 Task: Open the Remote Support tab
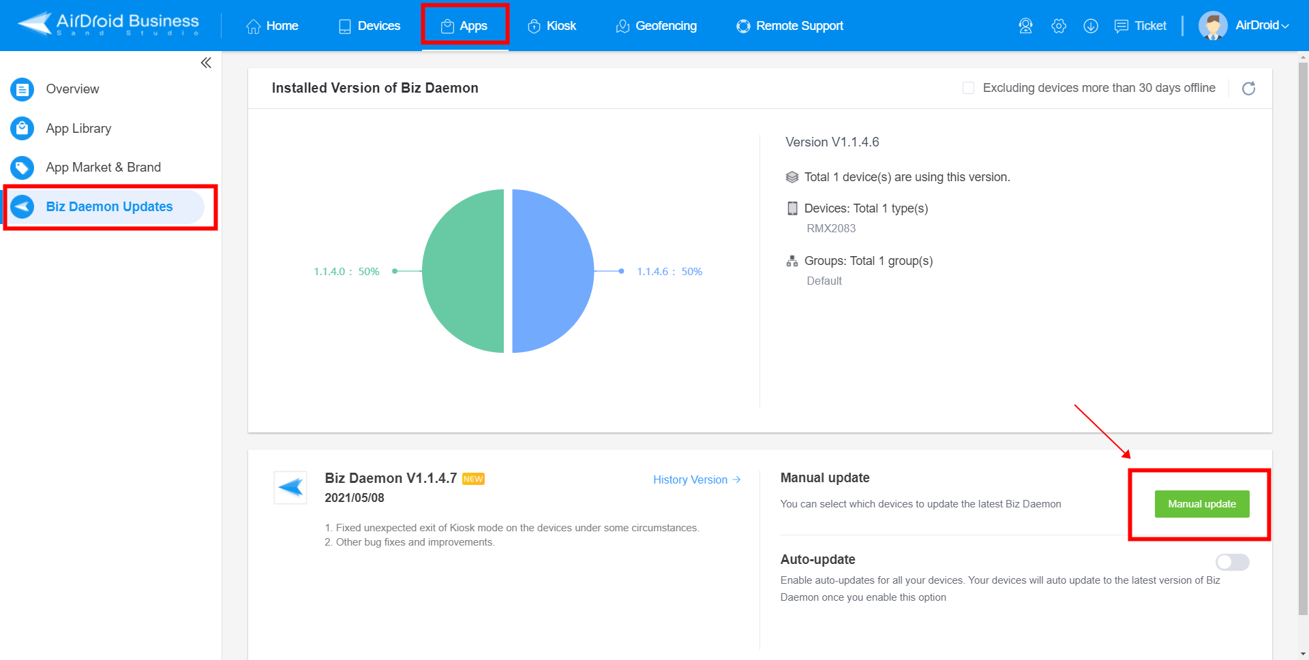point(790,26)
